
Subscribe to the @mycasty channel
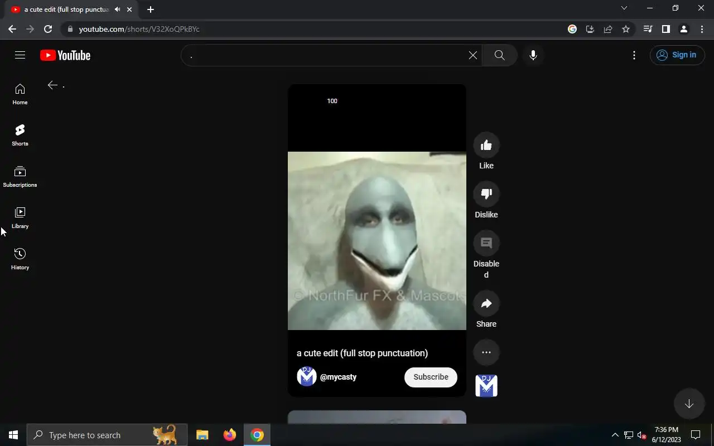[431, 377]
